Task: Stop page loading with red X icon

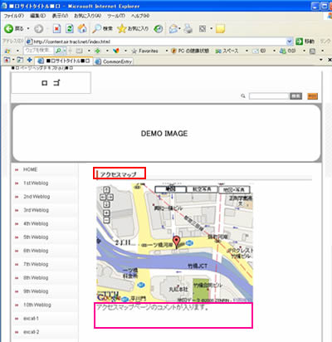Action: [x=56, y=28]
